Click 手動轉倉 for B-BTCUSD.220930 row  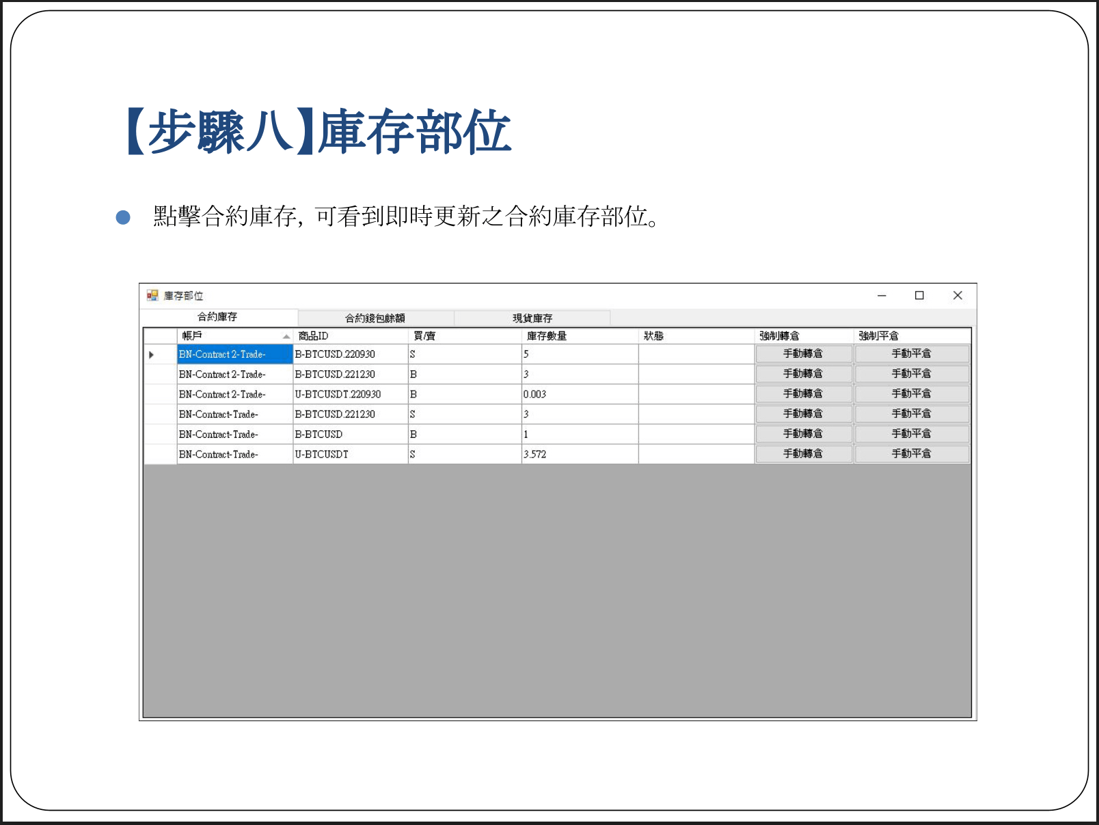click(804, 354)
